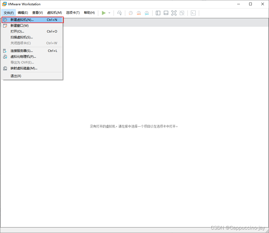The image size is (269, 233).
Task: Show or hide the thumbnail bar
Action: click(166, 13)
